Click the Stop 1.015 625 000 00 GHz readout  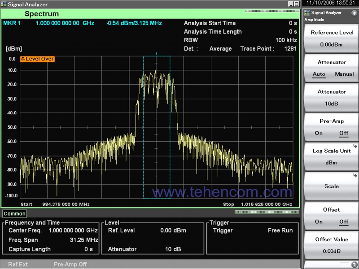click(258, 204)
